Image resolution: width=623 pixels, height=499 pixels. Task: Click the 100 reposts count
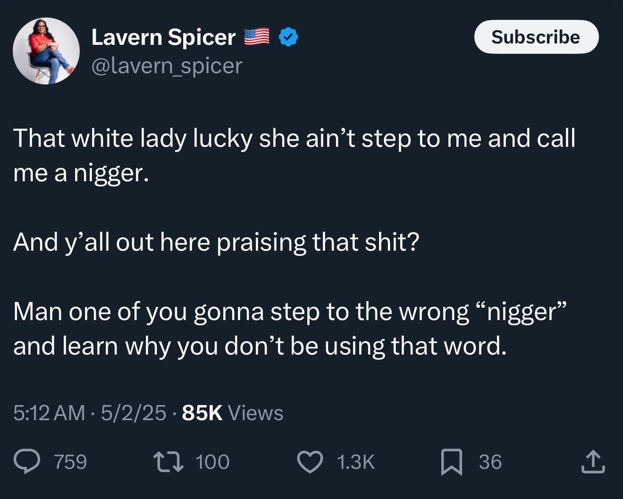(x=213, y=462)
